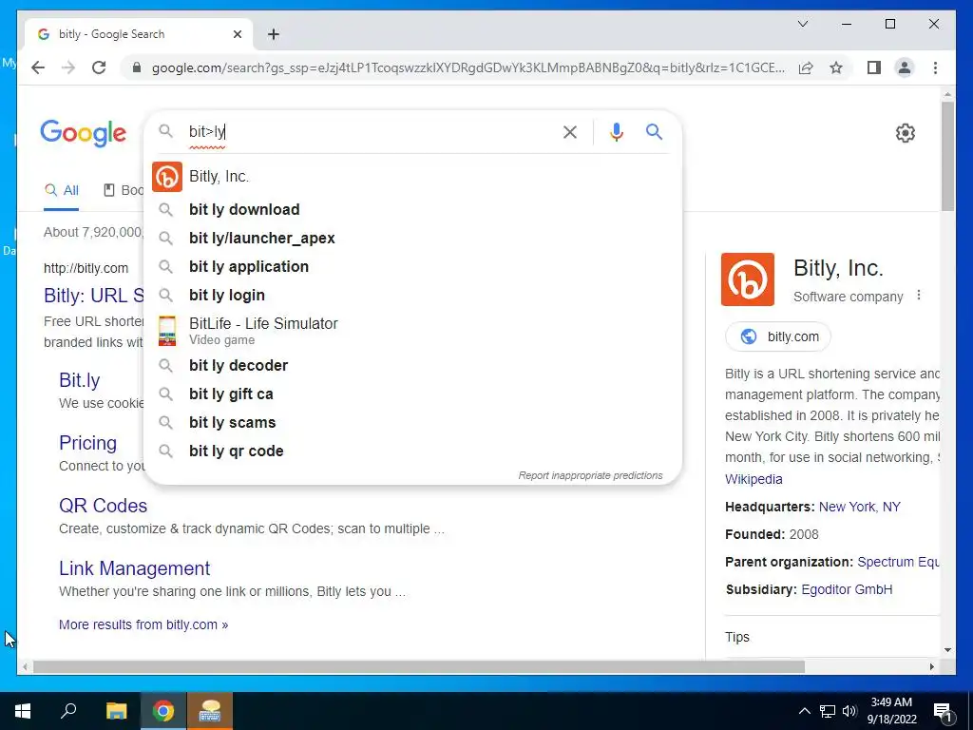Choose suggestion bit ly qr code
973x730 pixels.
412,451
